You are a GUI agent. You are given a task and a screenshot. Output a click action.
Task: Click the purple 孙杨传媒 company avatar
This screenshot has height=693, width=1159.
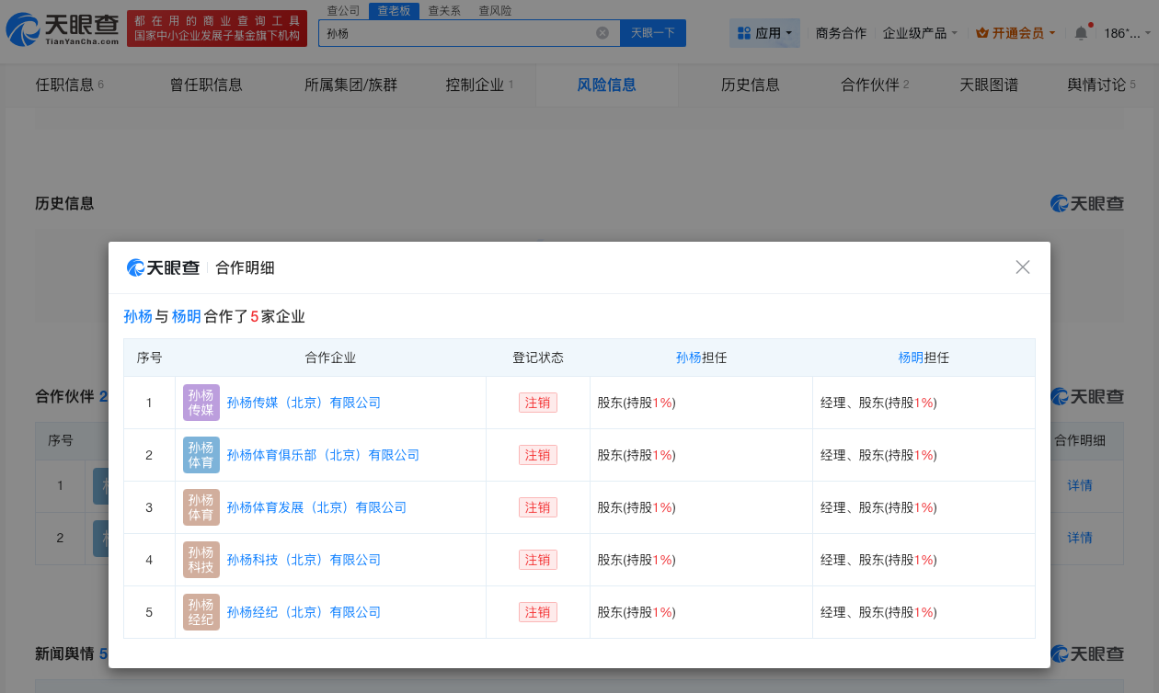pyautogui.click(x=201, y=402)
